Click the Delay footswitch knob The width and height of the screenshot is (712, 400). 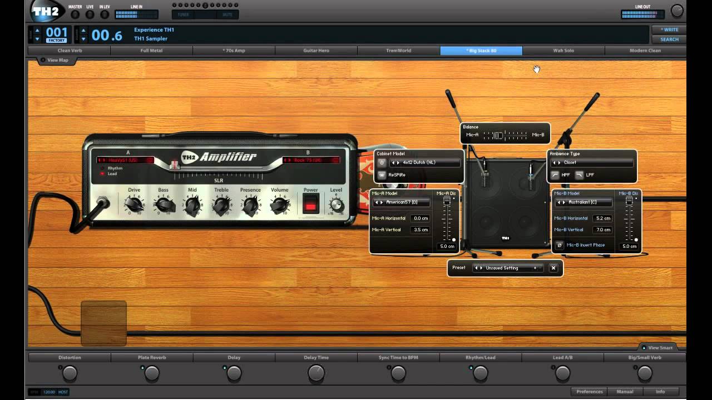[x=234, y=373]
